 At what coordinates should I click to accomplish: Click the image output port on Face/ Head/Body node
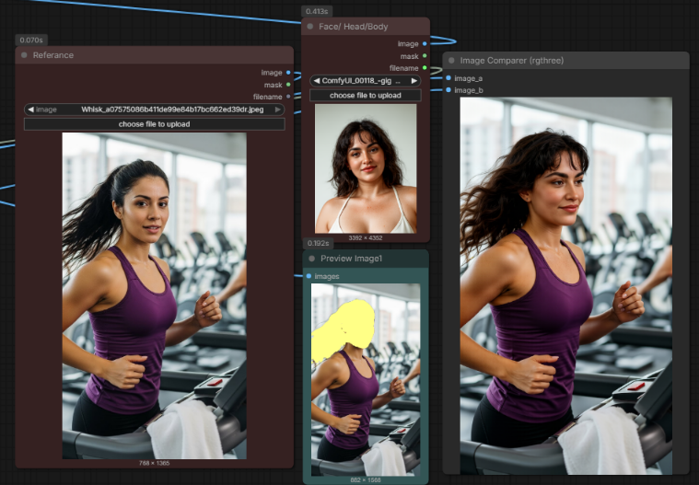tap(425, 43)
